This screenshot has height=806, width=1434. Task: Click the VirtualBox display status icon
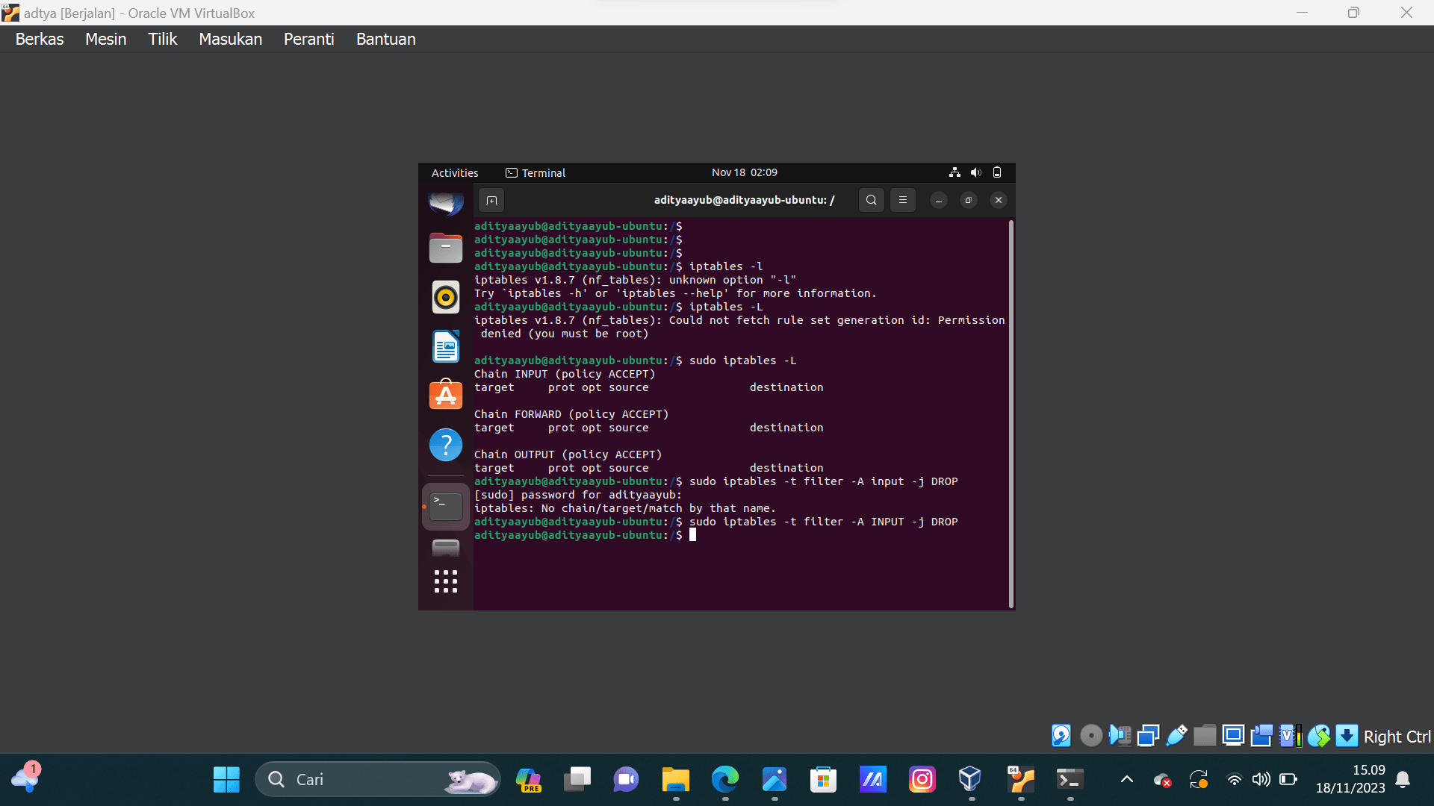(1233, 736)
